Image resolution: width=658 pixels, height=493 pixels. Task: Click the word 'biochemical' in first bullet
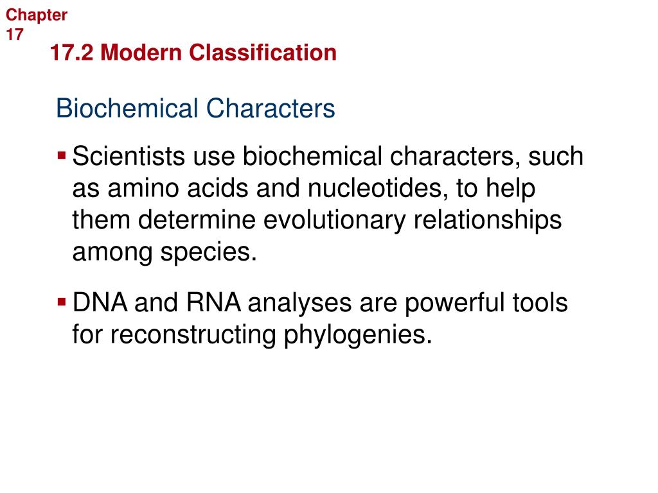coord(313,157)
